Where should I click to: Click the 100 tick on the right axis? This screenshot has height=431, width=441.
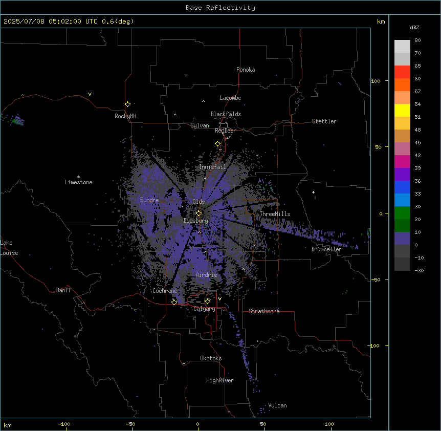pyautogui.click(x=376, y=81)
